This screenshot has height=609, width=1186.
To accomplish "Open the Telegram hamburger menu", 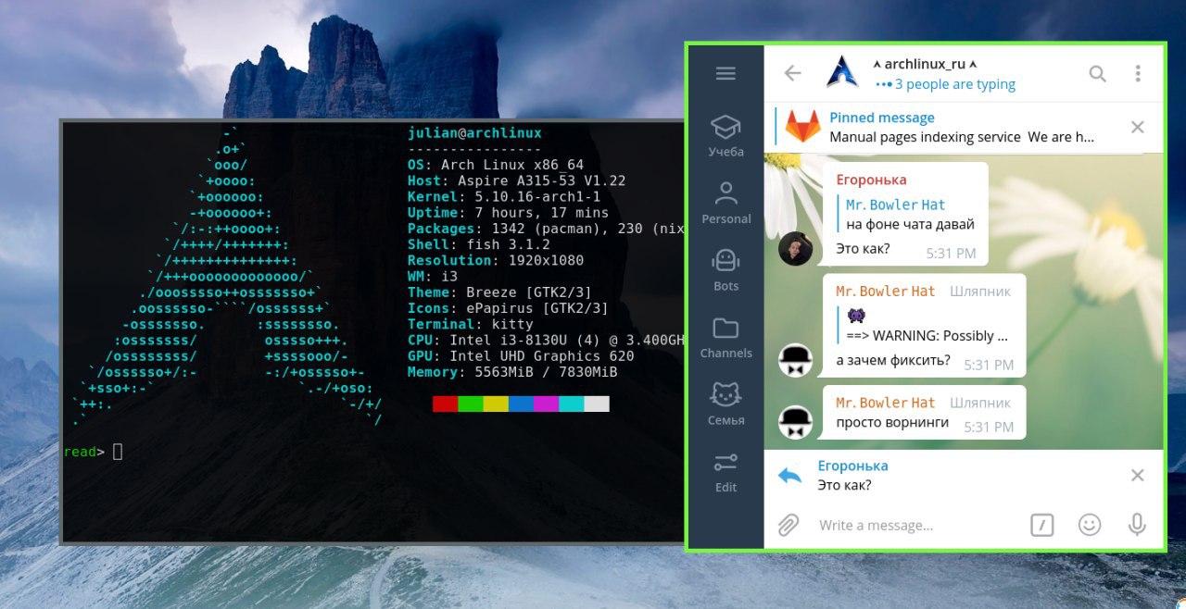I will coord(725,74).
